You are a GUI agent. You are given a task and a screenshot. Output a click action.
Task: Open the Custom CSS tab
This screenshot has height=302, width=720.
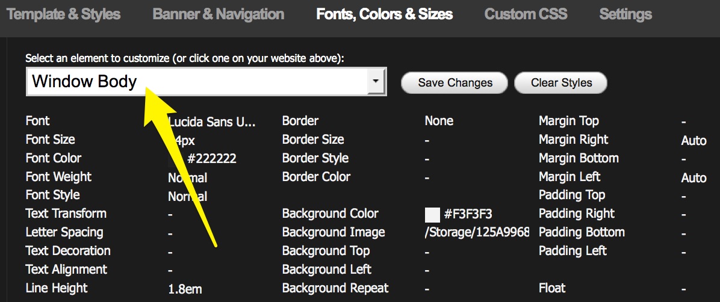(x=526, y=14)
